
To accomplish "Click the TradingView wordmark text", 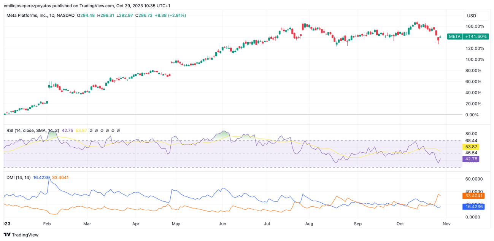I will click(25, 235).
